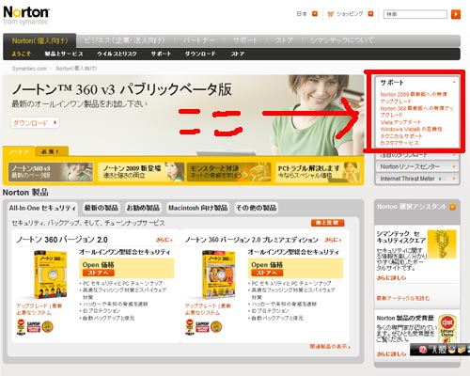Screen dimensions: 470x376
Task: Click the Norton from Symantec logo
Action: (x=26, y=15)
